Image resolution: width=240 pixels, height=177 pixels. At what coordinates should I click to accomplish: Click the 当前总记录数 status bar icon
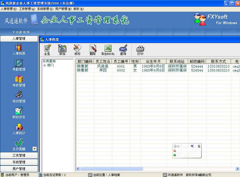click(40, 175)
